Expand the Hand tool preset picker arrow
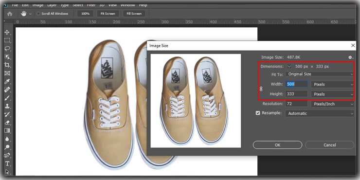Image resolution: width=360 pixels, height=180 pixels. click(30, 14)
